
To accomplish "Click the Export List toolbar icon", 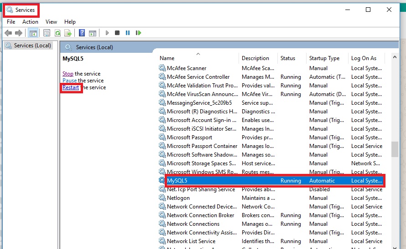I will pos(68,33).
